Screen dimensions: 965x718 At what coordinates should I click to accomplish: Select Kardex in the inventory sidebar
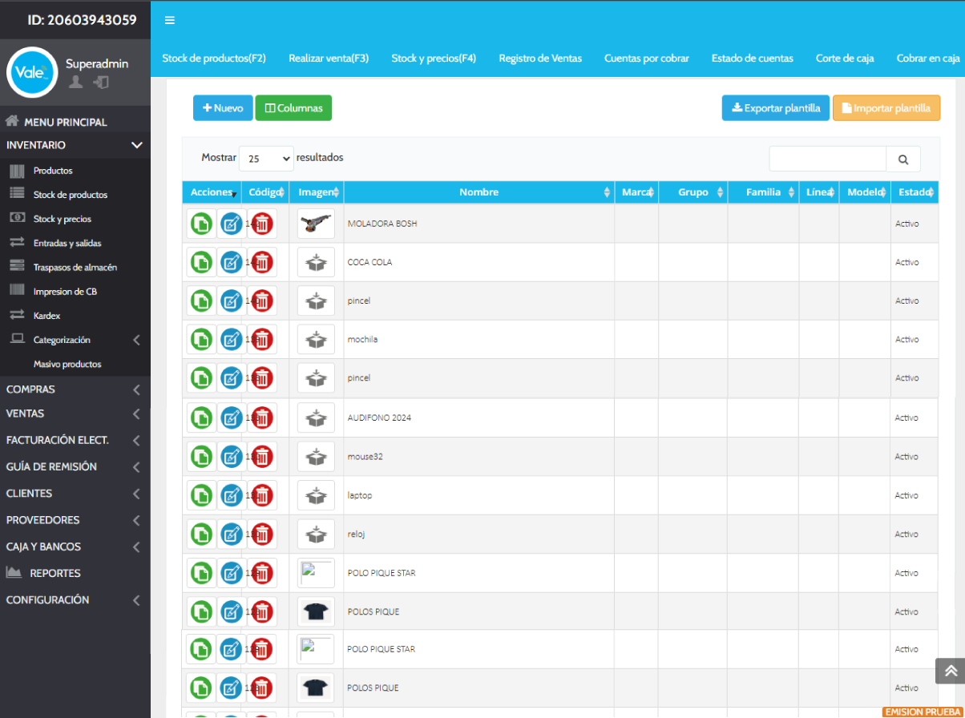coord(46,316)
